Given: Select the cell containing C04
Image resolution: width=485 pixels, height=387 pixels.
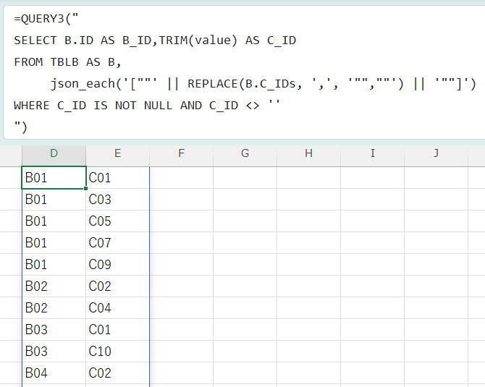Looking at the screenshot, I should tap(117, 308).
